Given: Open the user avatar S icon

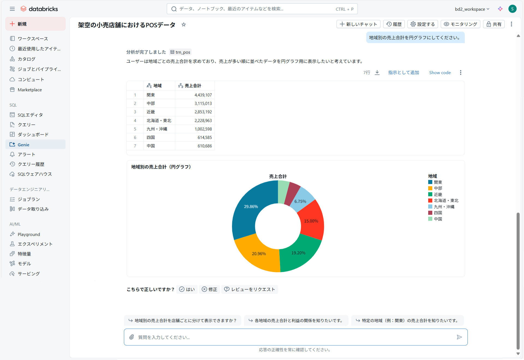Looking at the screenshot, I should (x=512, y=9).
